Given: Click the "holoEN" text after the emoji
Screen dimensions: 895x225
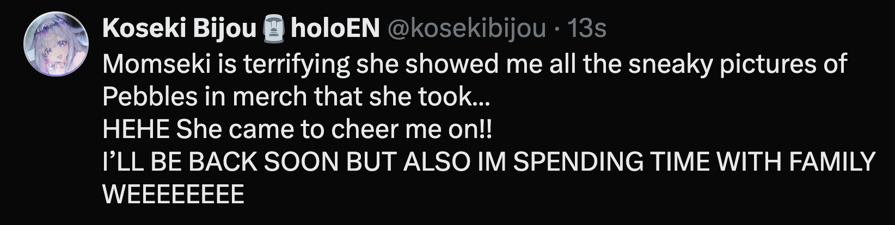Looking at the screenshot, I should pos(335,29).
